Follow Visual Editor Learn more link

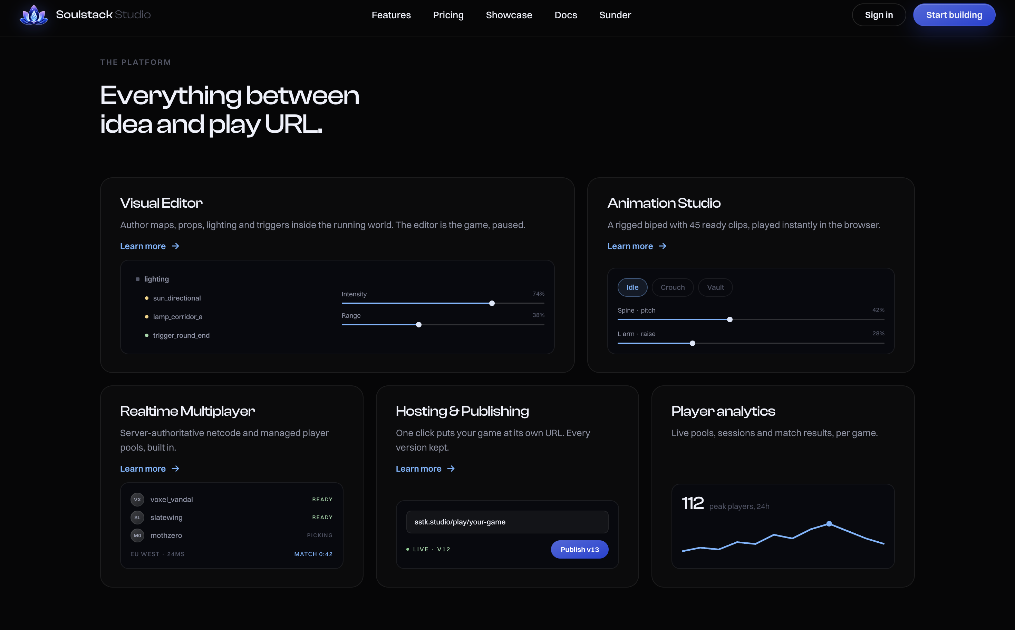click(149, 246)
